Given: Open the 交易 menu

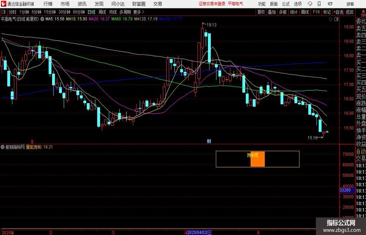Looking at the screenshot, I should point(158,4).
